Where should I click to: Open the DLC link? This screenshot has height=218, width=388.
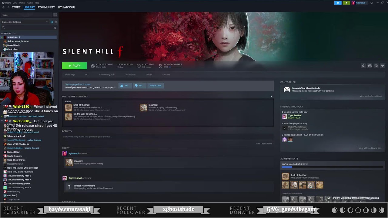coord(87,74)
